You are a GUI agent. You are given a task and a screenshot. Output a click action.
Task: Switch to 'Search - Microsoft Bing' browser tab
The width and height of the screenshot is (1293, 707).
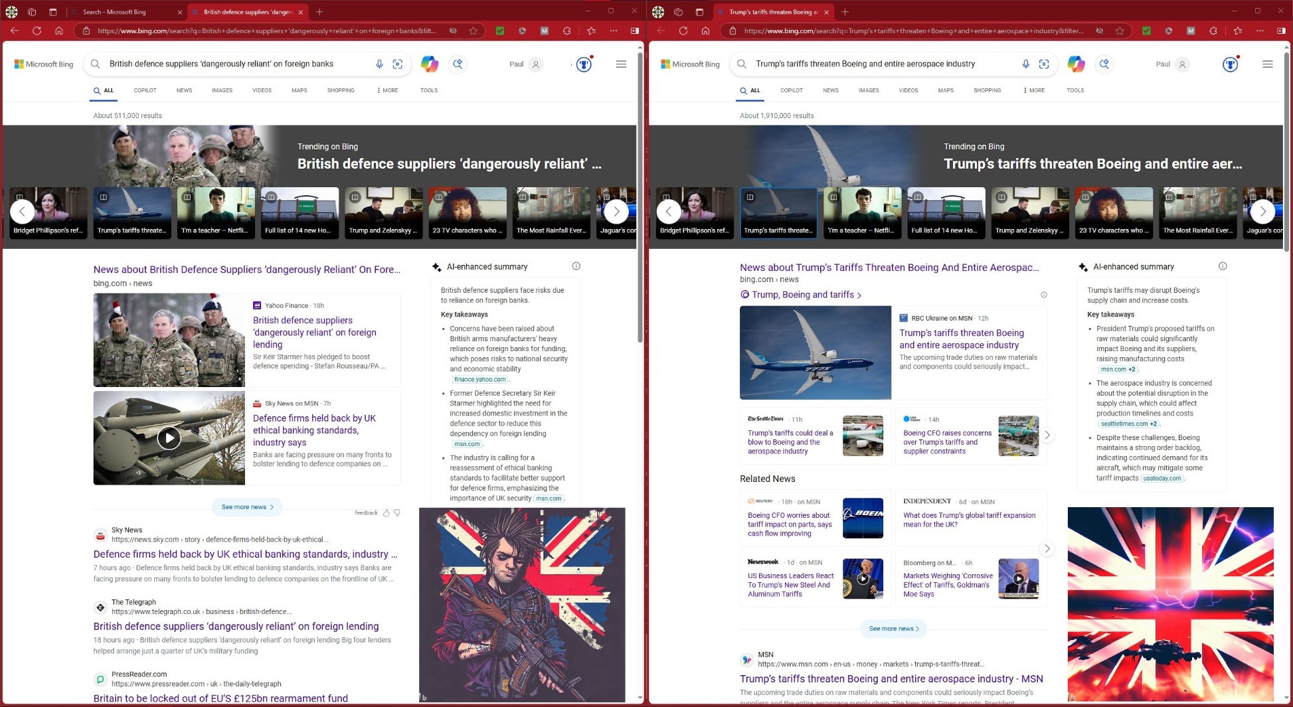(126, 12)
